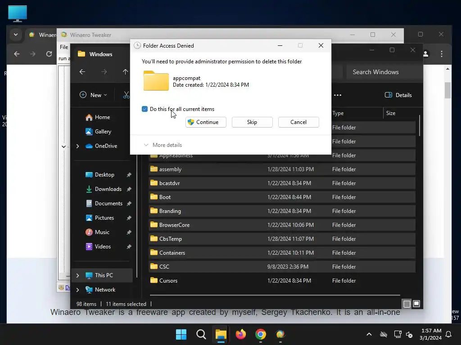Reload the Chrome page
461x345 pixels.
pos(49,54)
